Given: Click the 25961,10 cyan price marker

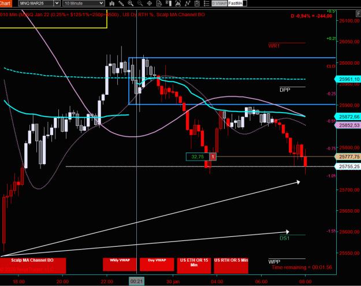Looking at the screenshot, I should [x=348, y=79].
